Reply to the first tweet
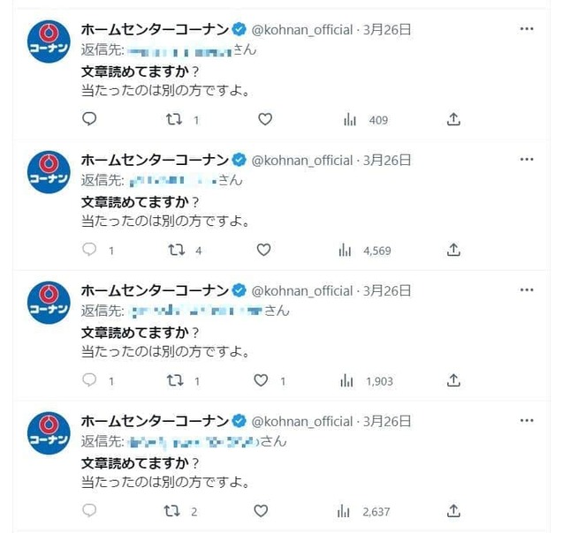The width and height of the screenshot is (570, 533). click(88, 120)
